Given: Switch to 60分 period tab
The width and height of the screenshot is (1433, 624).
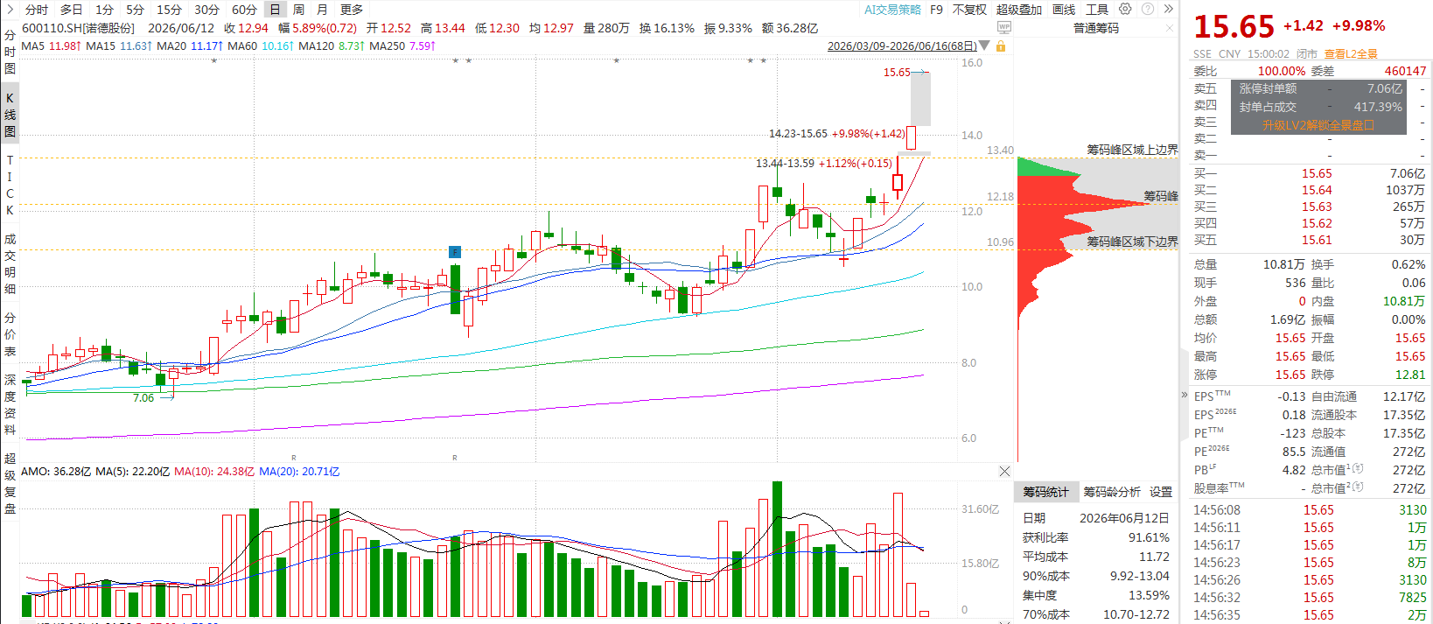Looking at the screenshot, I should [244, 9].
